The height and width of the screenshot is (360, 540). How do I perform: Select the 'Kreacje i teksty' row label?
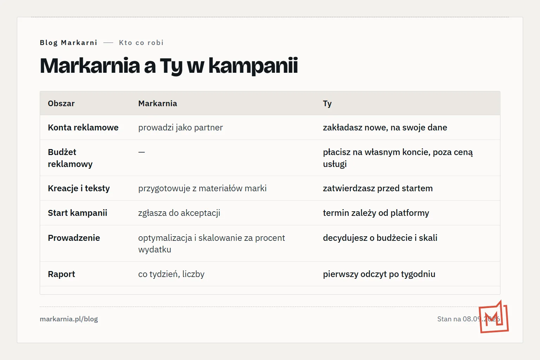coord(79,188)
